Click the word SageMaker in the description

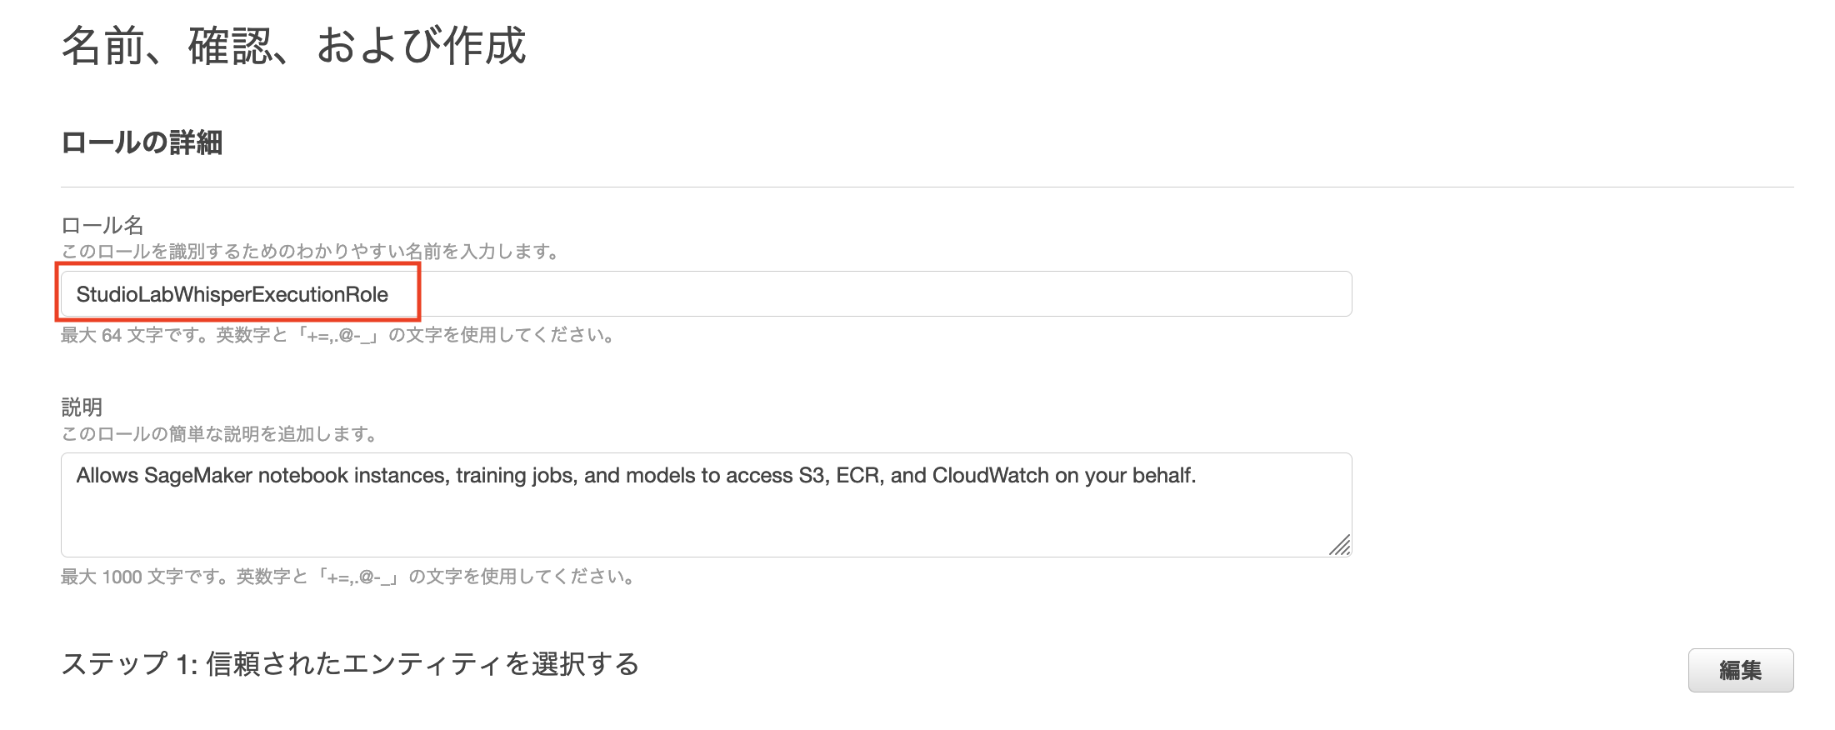[x=199, y=475]
